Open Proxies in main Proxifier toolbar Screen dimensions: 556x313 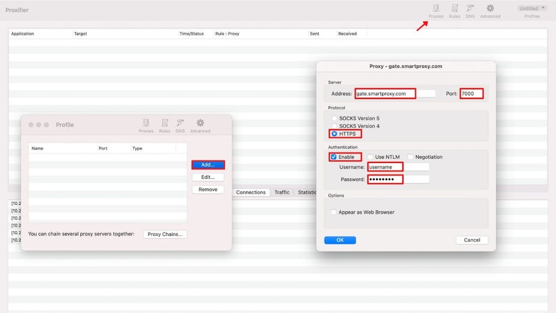tap(436, 11)
